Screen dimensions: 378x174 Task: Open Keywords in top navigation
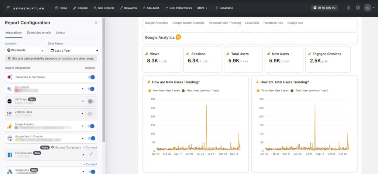click(128, 8)
